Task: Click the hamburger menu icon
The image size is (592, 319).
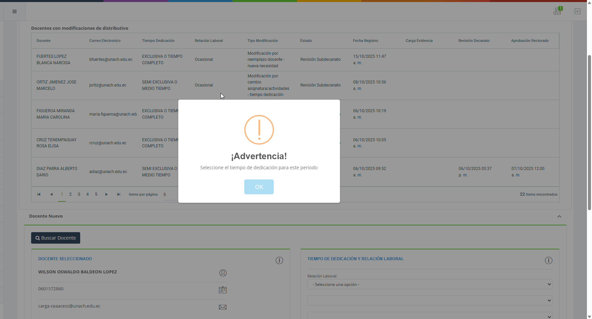Action: [15, 11]
